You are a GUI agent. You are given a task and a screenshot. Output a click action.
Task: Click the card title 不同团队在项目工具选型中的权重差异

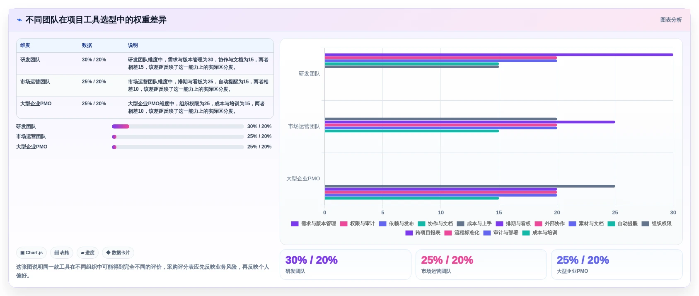click(96, 20)
